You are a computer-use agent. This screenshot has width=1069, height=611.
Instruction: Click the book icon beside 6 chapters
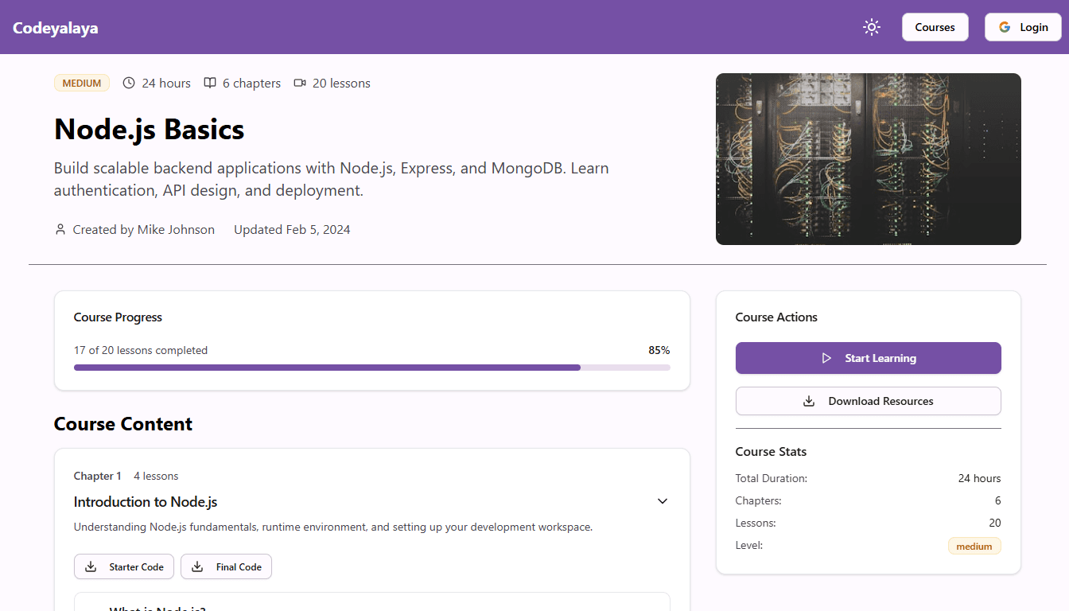210,83
